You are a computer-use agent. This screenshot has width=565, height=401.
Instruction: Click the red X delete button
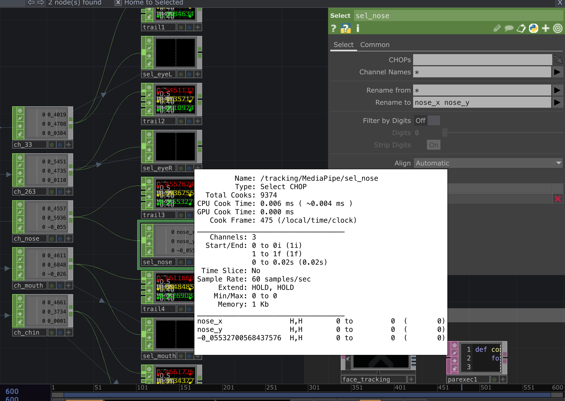click(558, 199)
